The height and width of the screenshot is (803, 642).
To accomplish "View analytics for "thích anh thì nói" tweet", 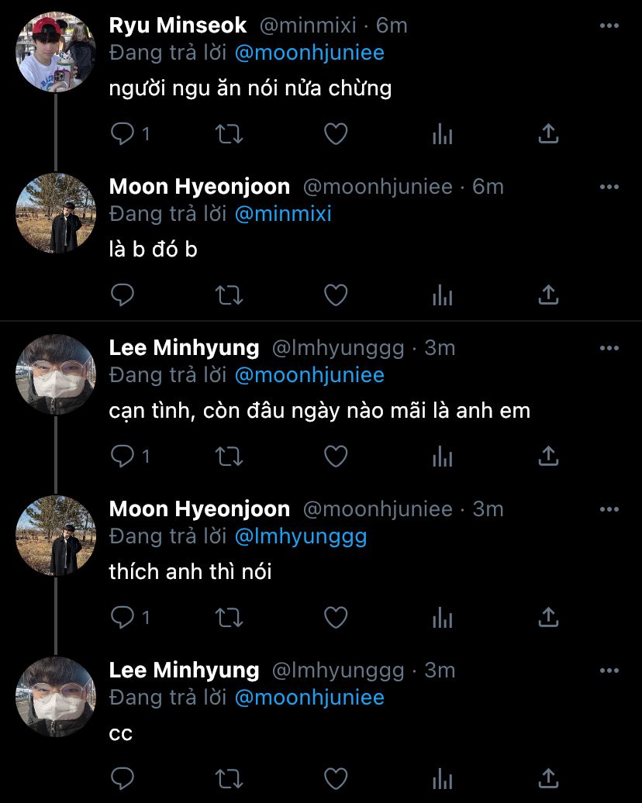I will (442, 618).
